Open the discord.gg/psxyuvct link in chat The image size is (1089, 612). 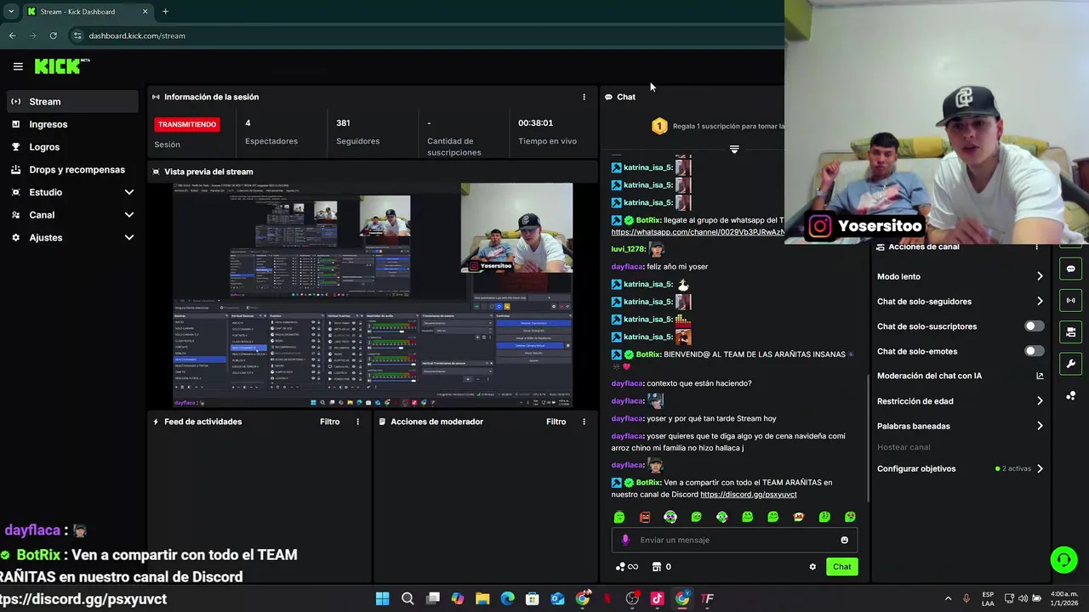[x=749, y=495]
